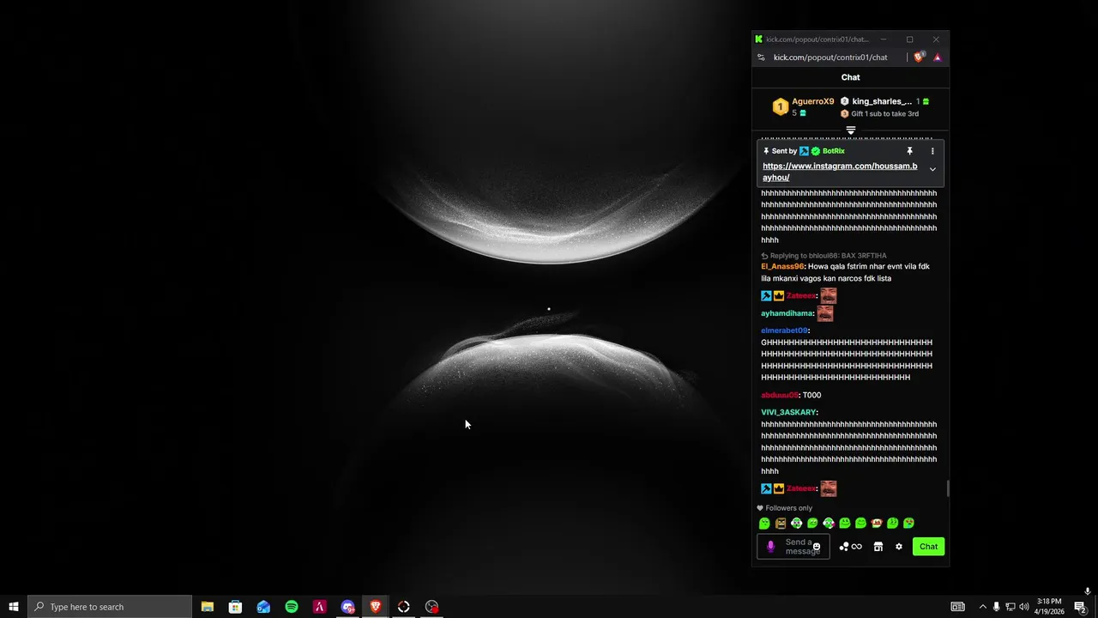Click the AguerroX9 top gifter name
Viewport: 1098px width, 618px height.
coord(812,101)
